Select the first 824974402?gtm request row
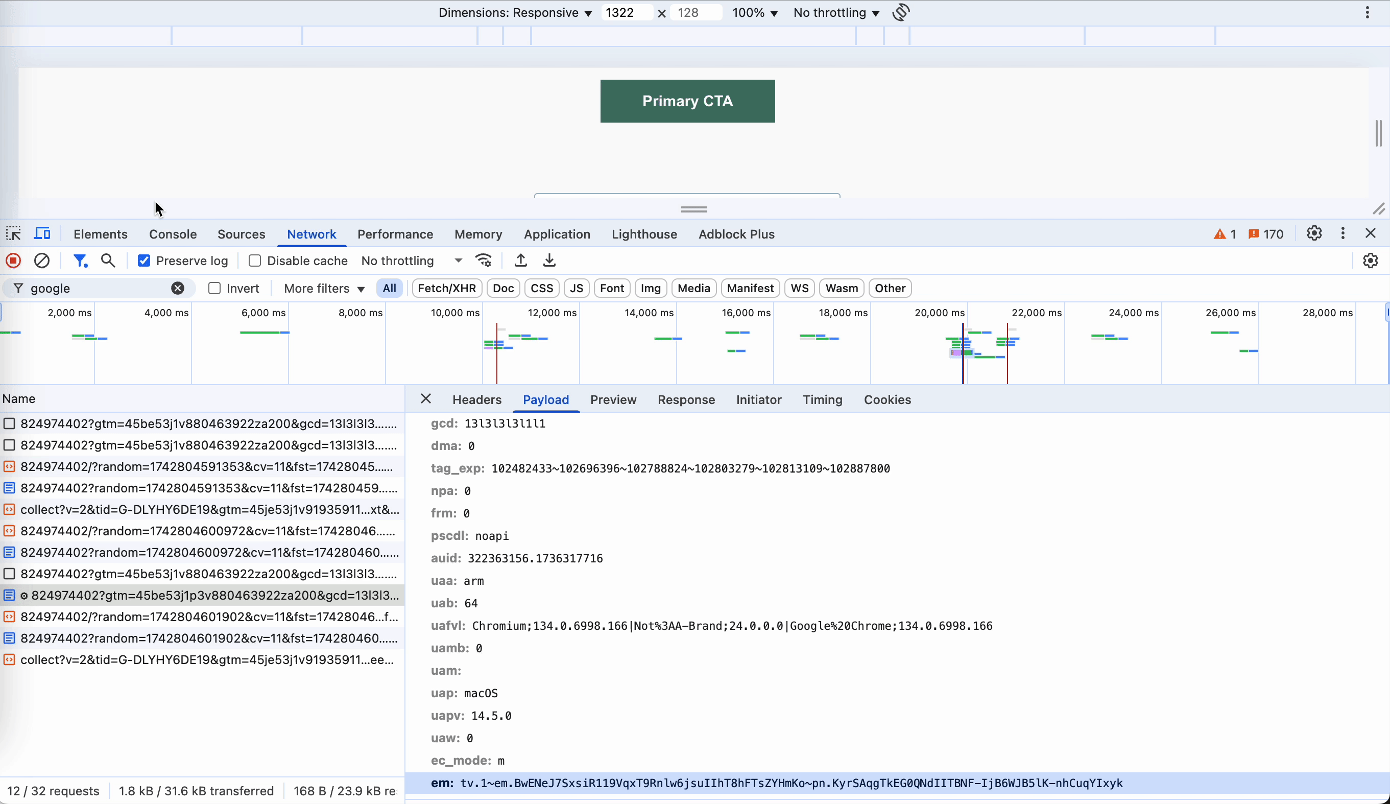 pos(202,424)
